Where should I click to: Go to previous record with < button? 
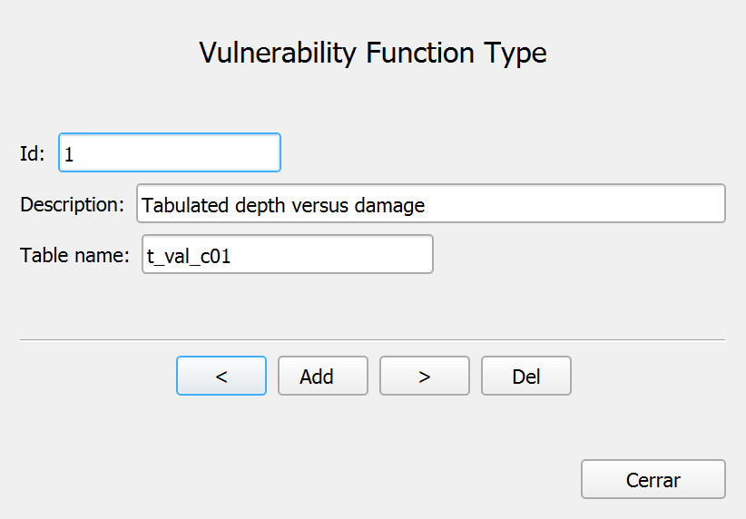pos(221,376)
